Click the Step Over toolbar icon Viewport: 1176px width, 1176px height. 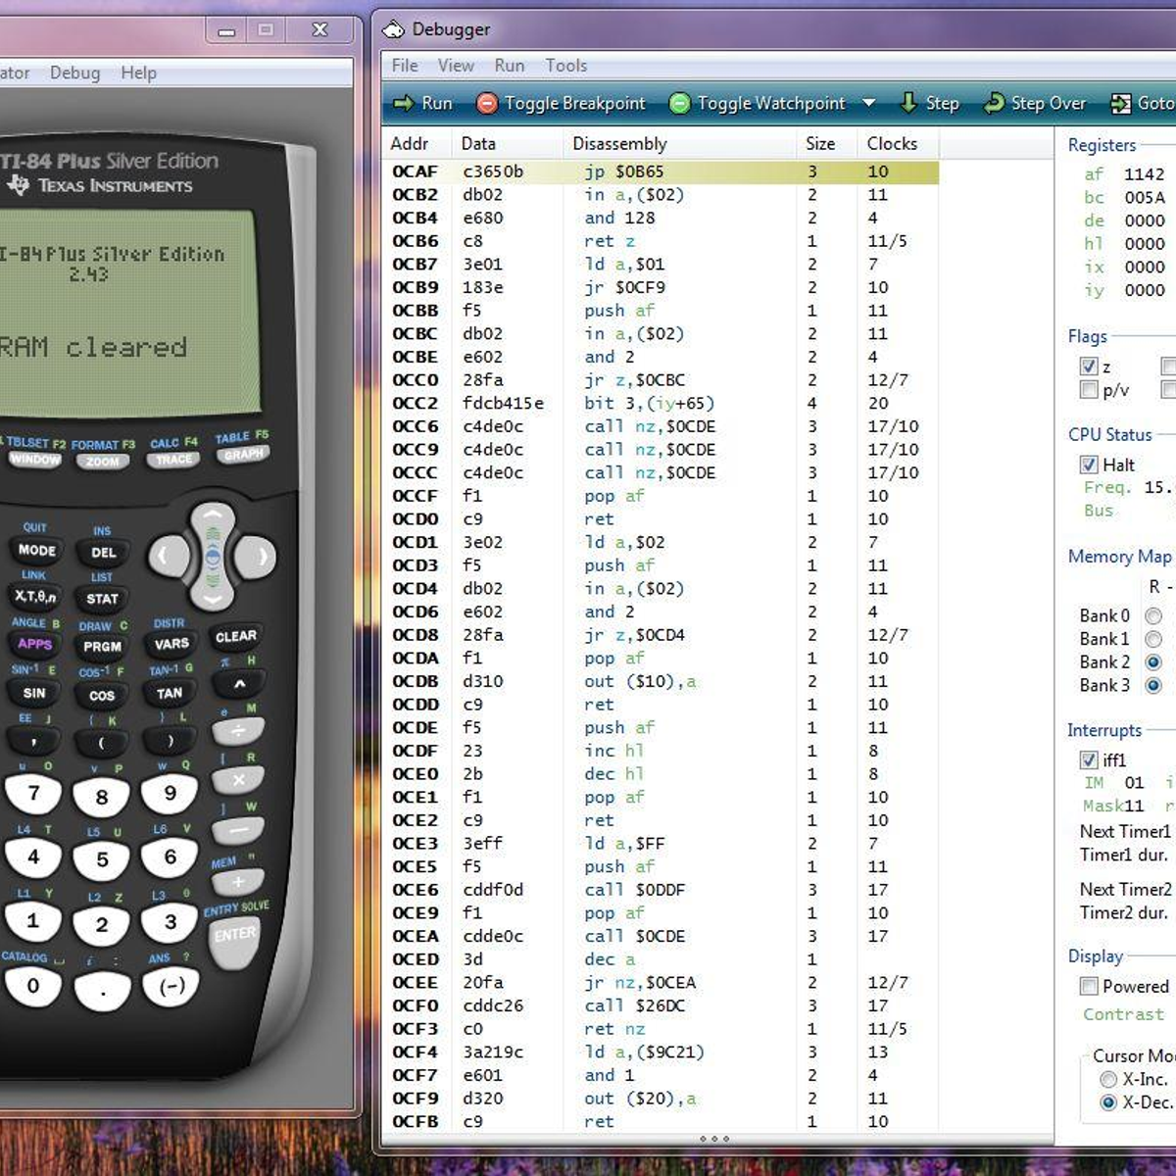pos(996,103)
